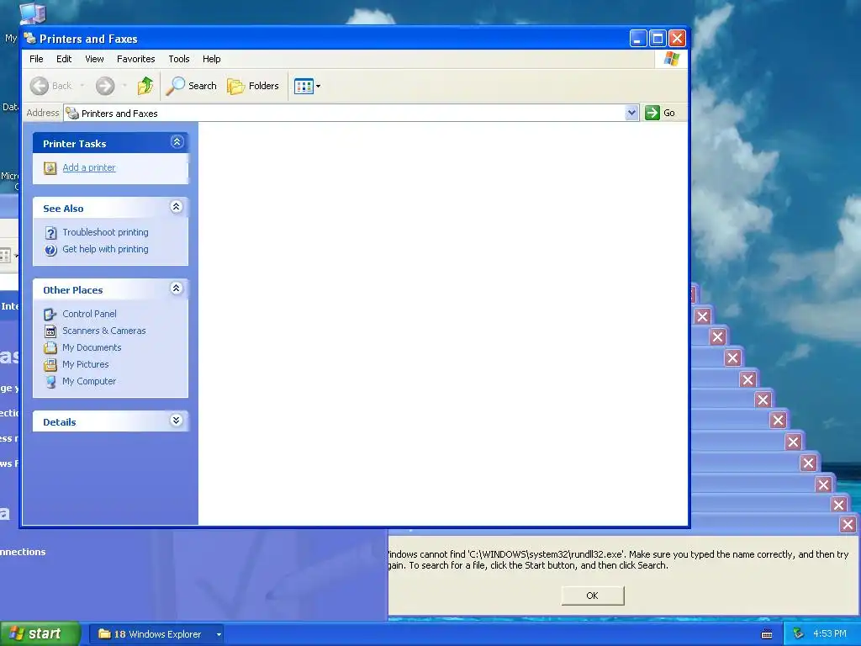Expand the Details panel
Screen dimensions: 861x646
click(x=177, y=421)
